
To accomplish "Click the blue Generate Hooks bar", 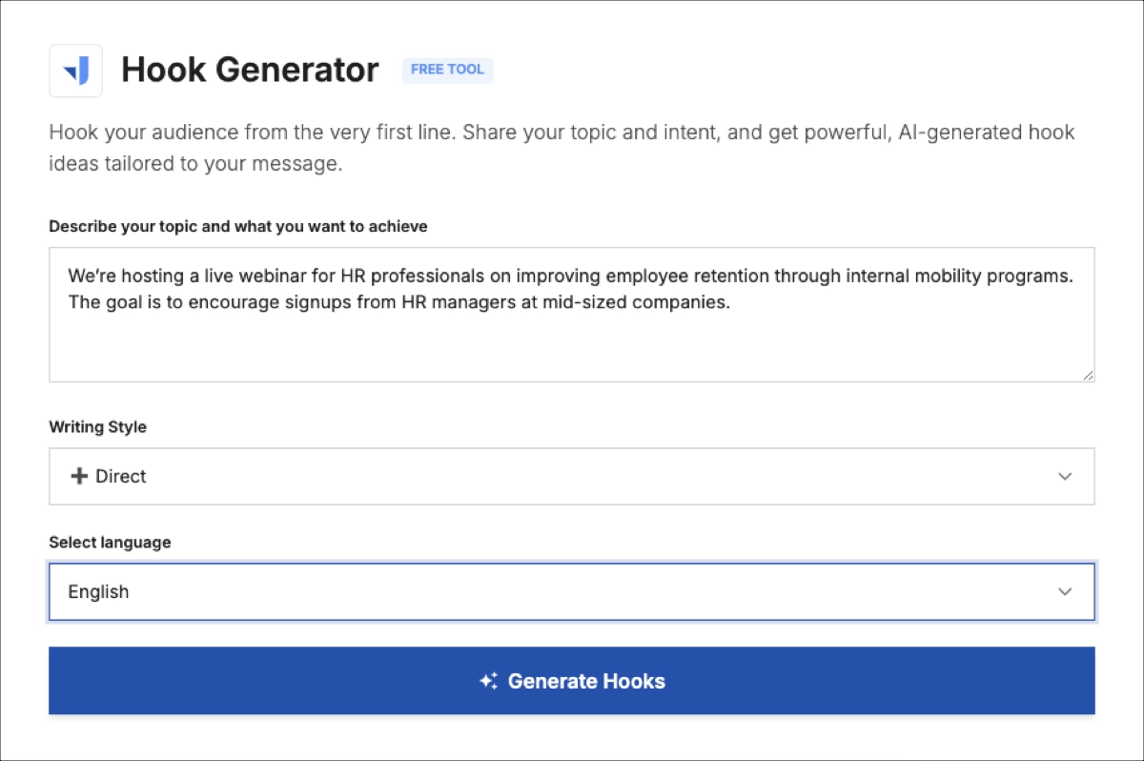I will click(572, 681).
